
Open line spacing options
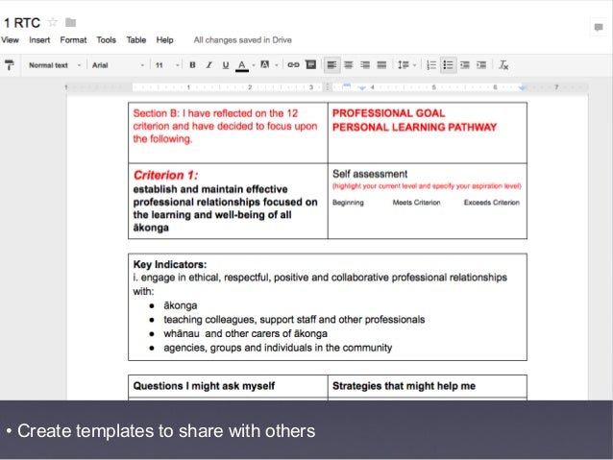pyautogui.click(x=405, y=65)
